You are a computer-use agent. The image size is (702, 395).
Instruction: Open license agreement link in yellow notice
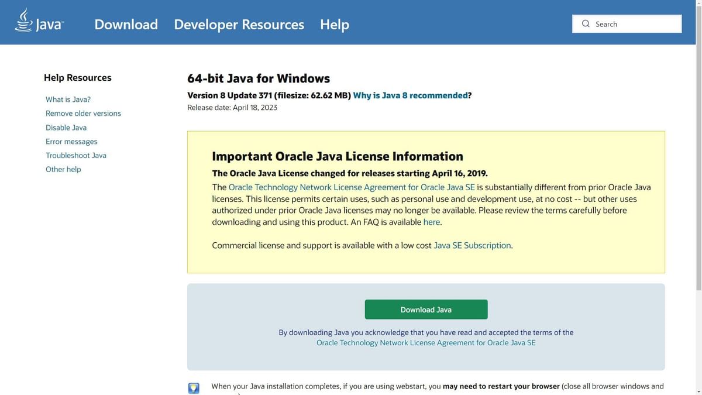pos(352,187)
